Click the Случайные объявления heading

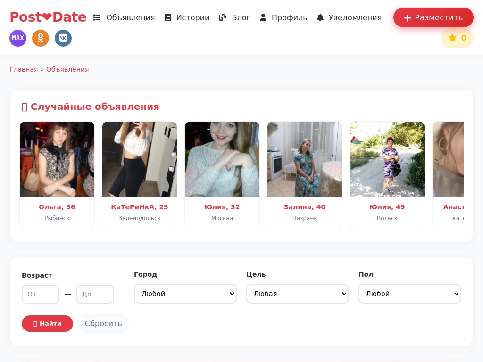pyautogui.click(x=91, y=107)
